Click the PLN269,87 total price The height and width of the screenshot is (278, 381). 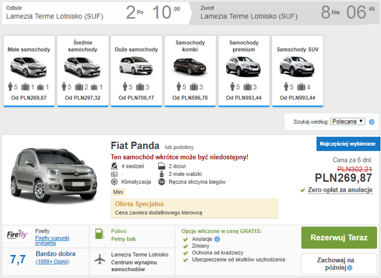(x=343, y=178)
